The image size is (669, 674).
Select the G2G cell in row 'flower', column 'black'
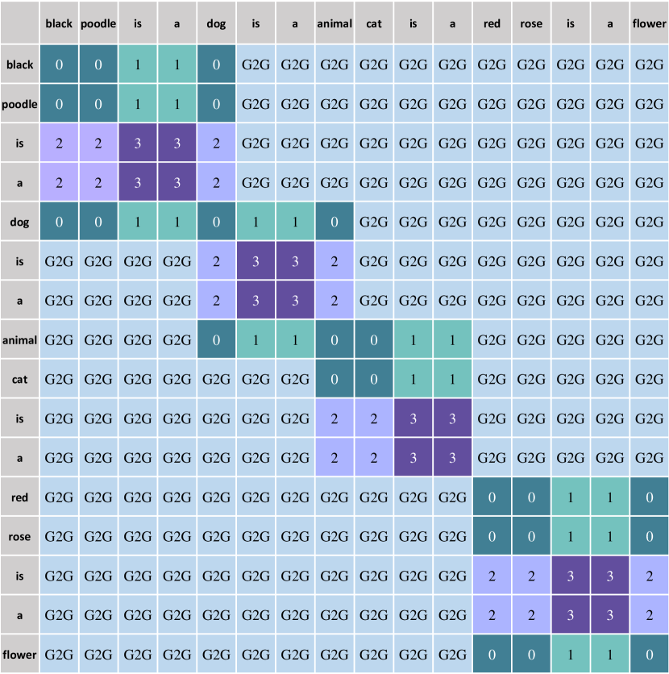click(x=59, y=654)
